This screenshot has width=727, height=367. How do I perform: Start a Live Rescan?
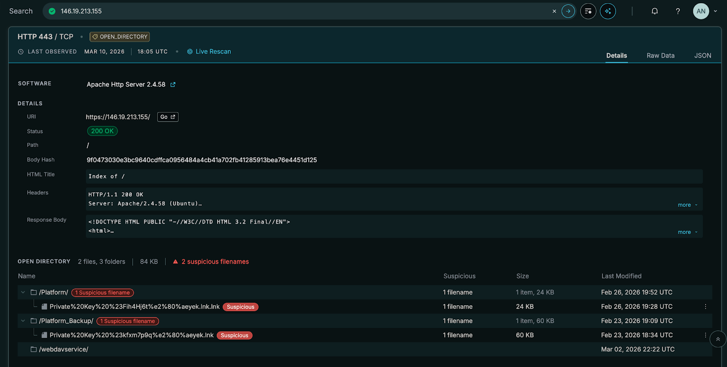(209, 52)
